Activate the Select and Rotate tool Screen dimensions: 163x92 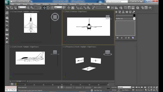(x=48, y=8)
